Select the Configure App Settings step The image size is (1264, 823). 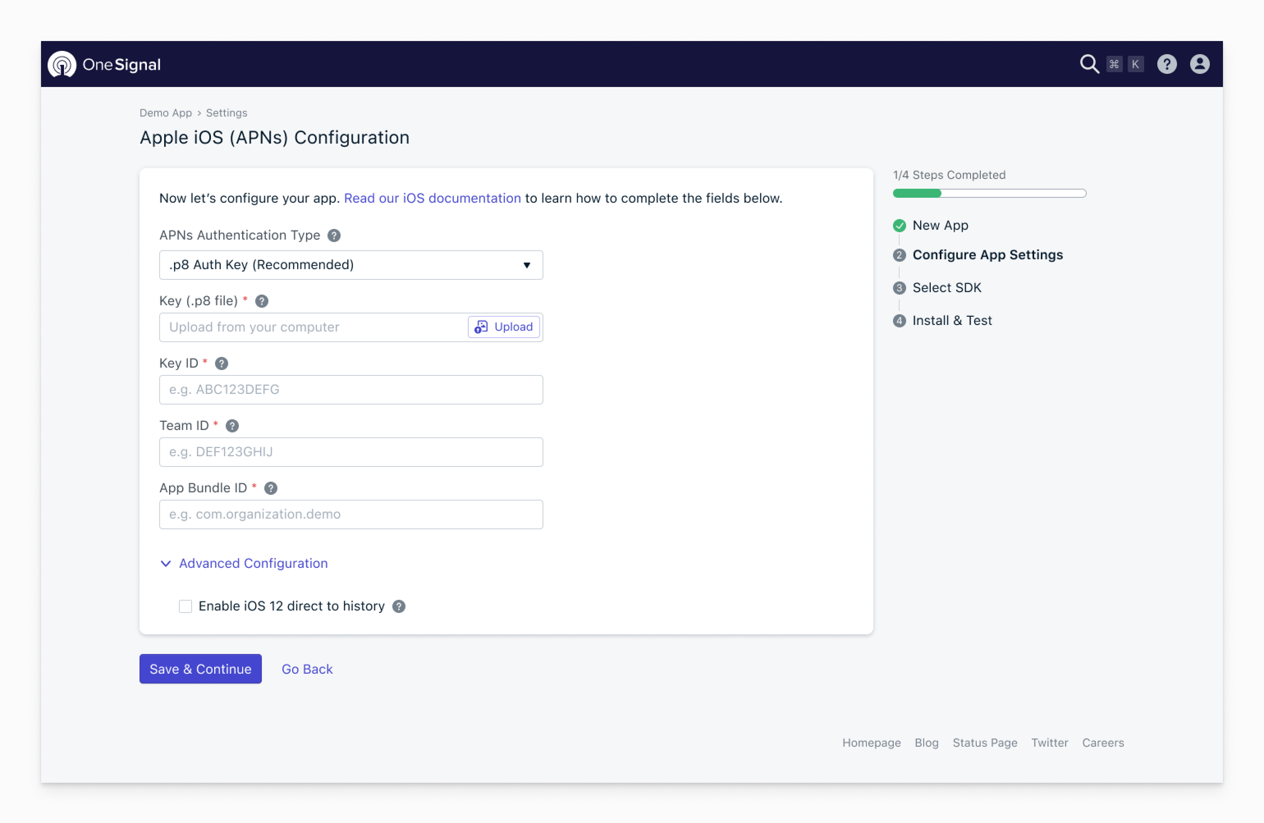[x=987, y=255]
